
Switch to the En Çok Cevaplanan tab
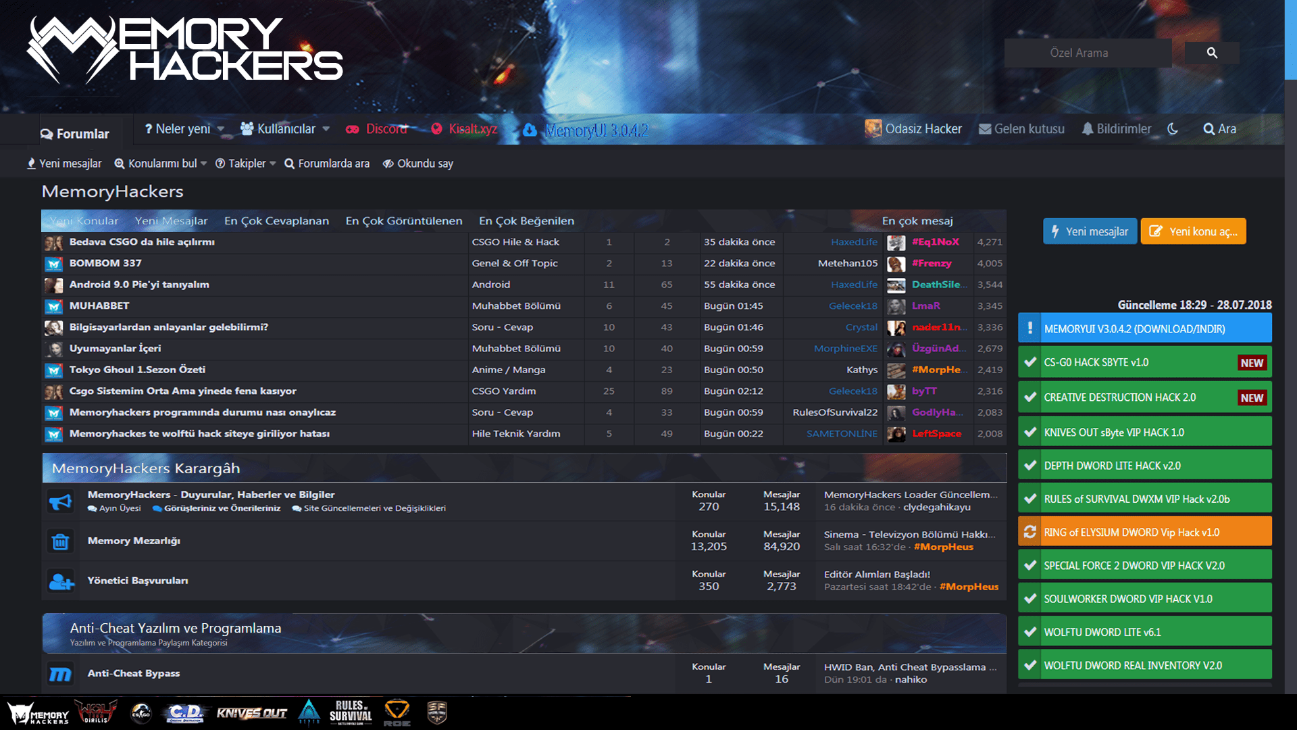pos(276,221)
